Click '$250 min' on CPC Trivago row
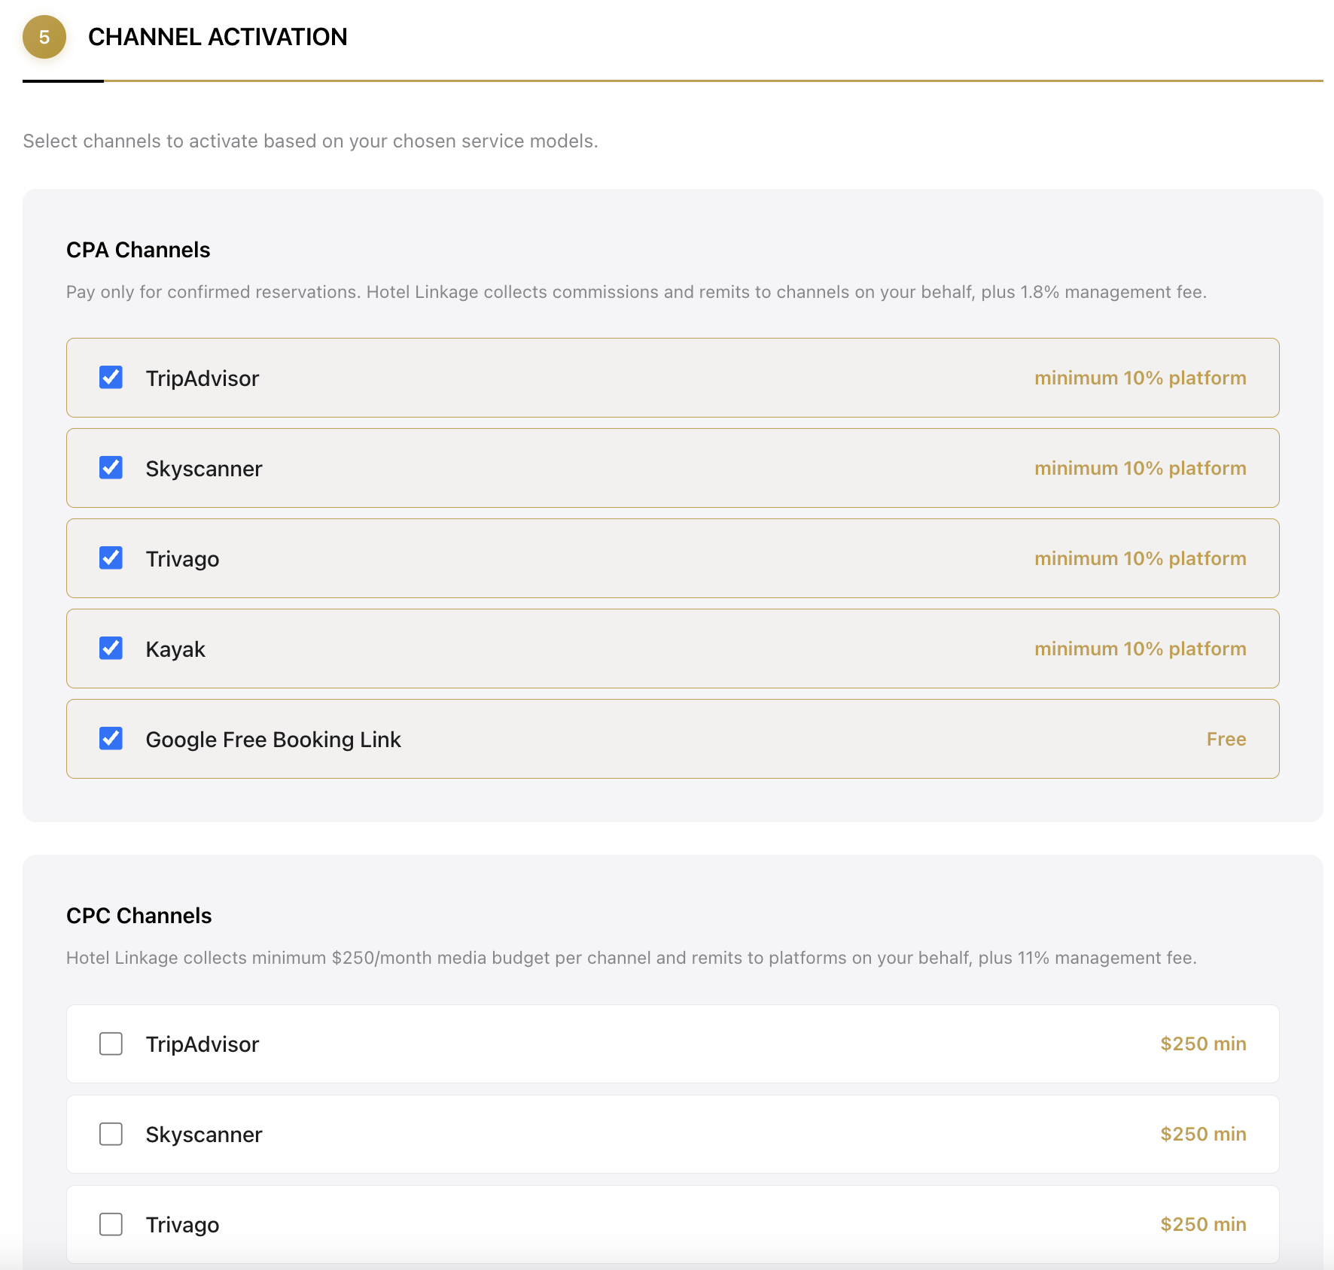This screenshot has width=1334, height=1270. tap(1203, 1224)
